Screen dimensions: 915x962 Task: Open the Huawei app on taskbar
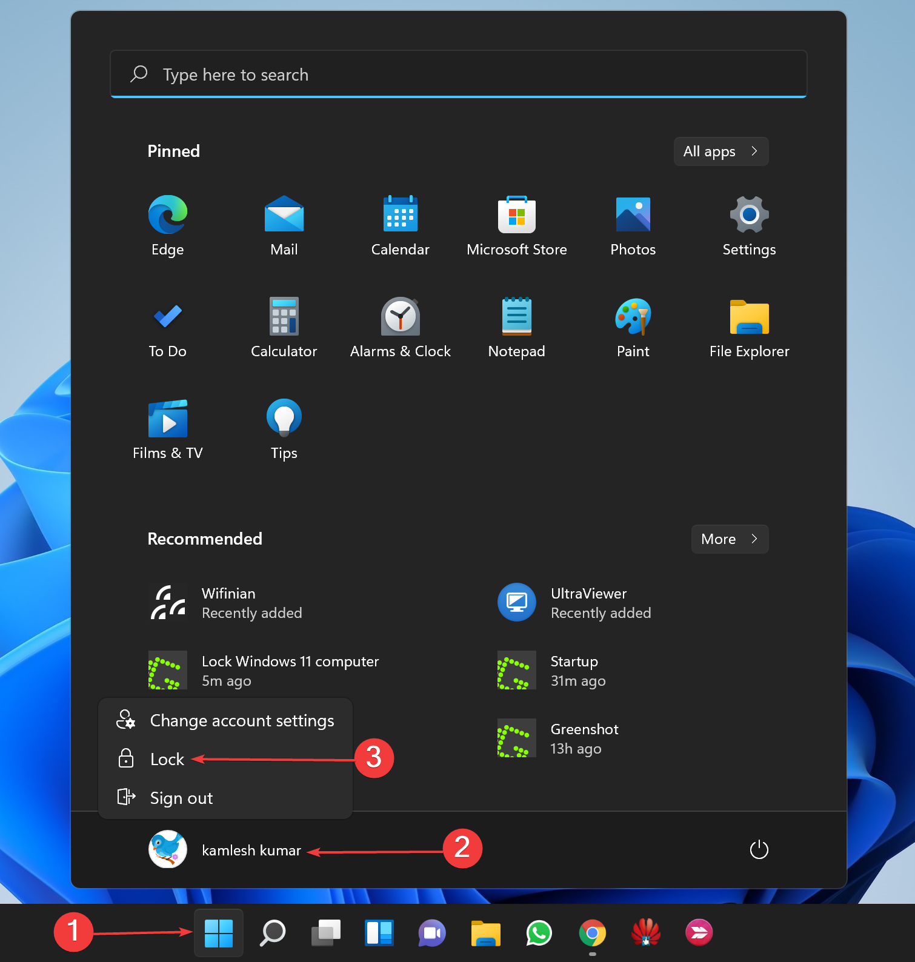coord(646,933)
